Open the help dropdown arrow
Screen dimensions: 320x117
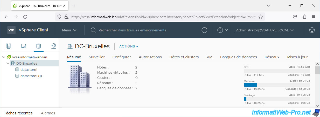[226, 30]
